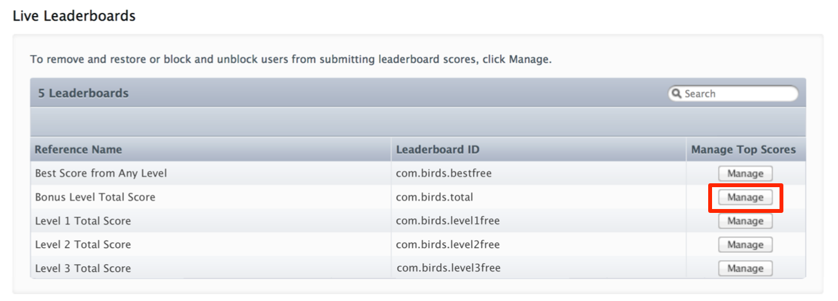The image size is (838, 301).
Task: Click leaderboard ID com.birds.total
Action: coord(434,197)
